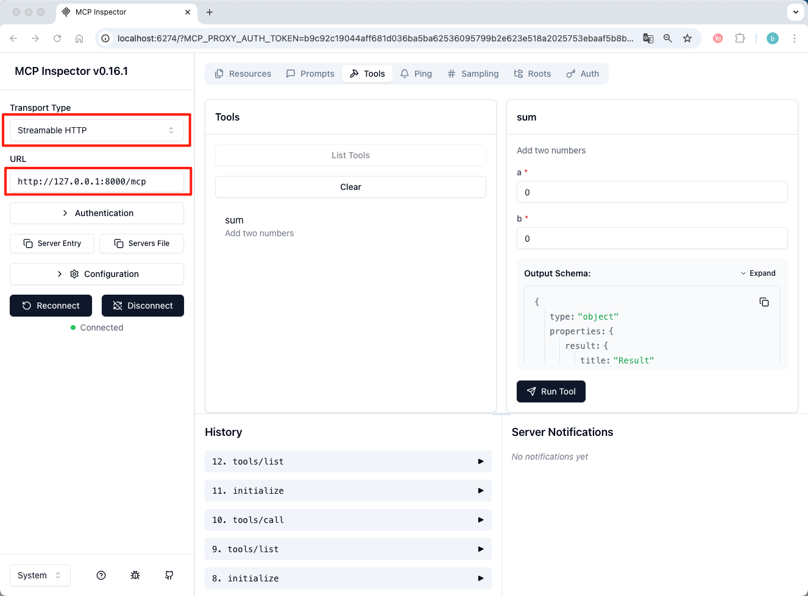
Task: Click the browser zoom magnifier icon
Action: [x=668, y=38]
